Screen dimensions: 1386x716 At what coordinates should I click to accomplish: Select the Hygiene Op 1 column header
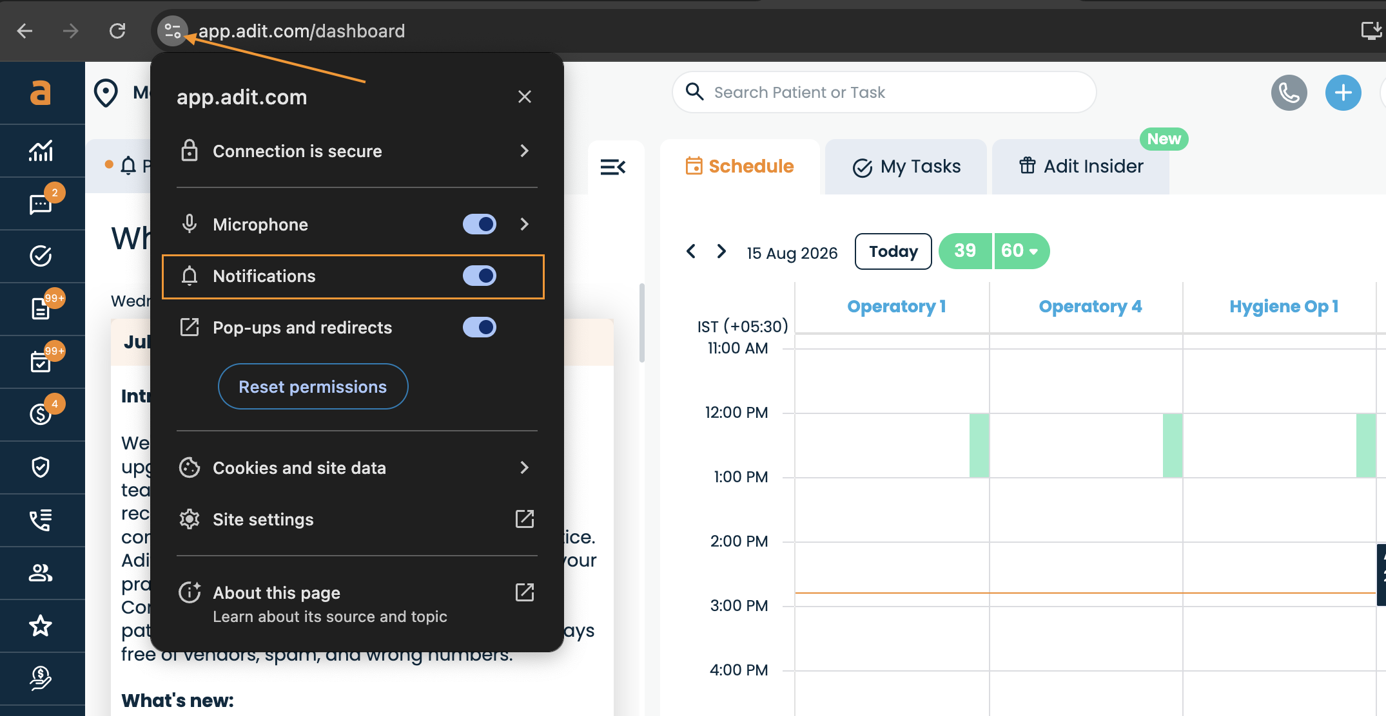(x=1284, y=306)
